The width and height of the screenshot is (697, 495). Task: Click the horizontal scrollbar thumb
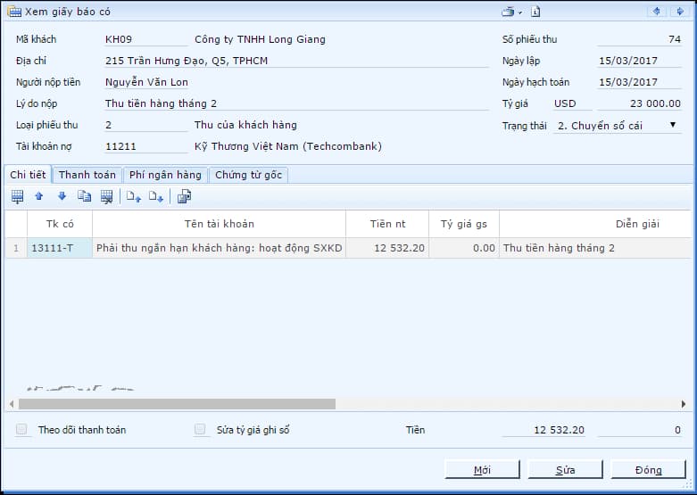point(177,404)
